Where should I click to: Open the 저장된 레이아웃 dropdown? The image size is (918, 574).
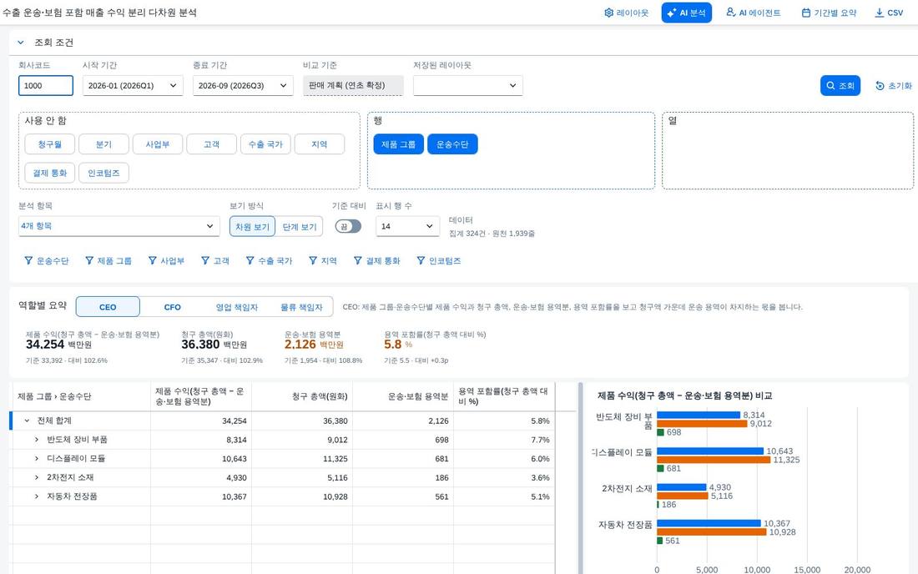pyautogui.click(x=468, y=85)
